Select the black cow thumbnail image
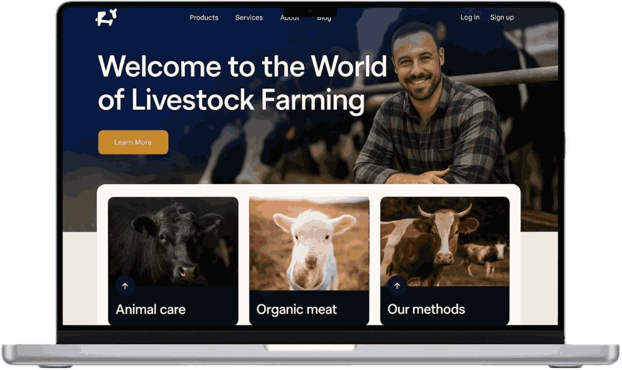 point(173,242)
